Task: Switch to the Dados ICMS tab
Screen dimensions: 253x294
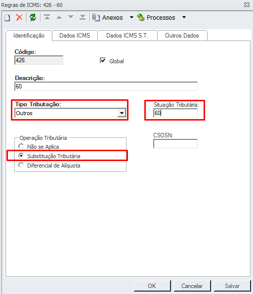Action: 75,36
